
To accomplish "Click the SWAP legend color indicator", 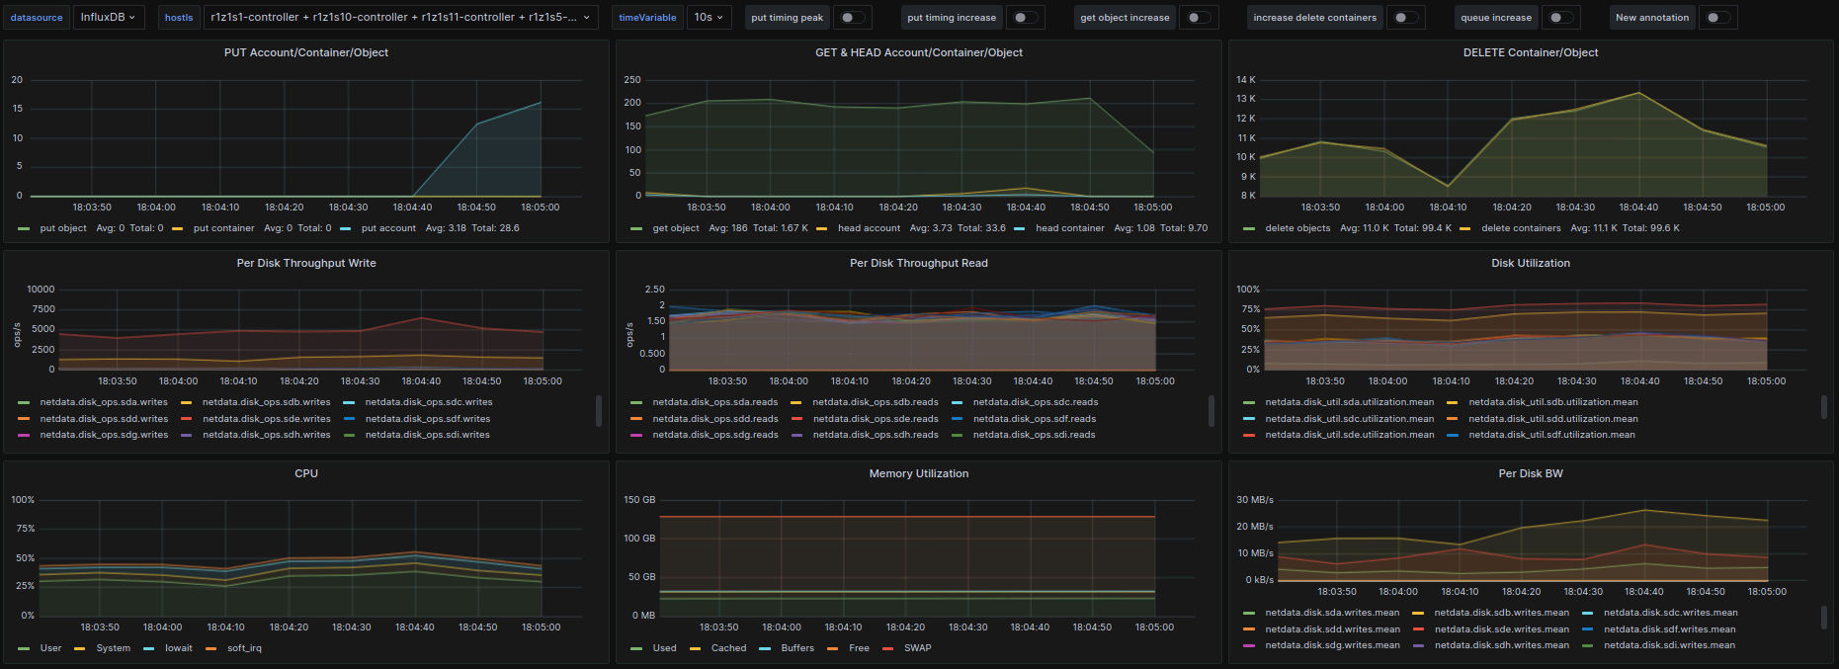I will point(887,648).
